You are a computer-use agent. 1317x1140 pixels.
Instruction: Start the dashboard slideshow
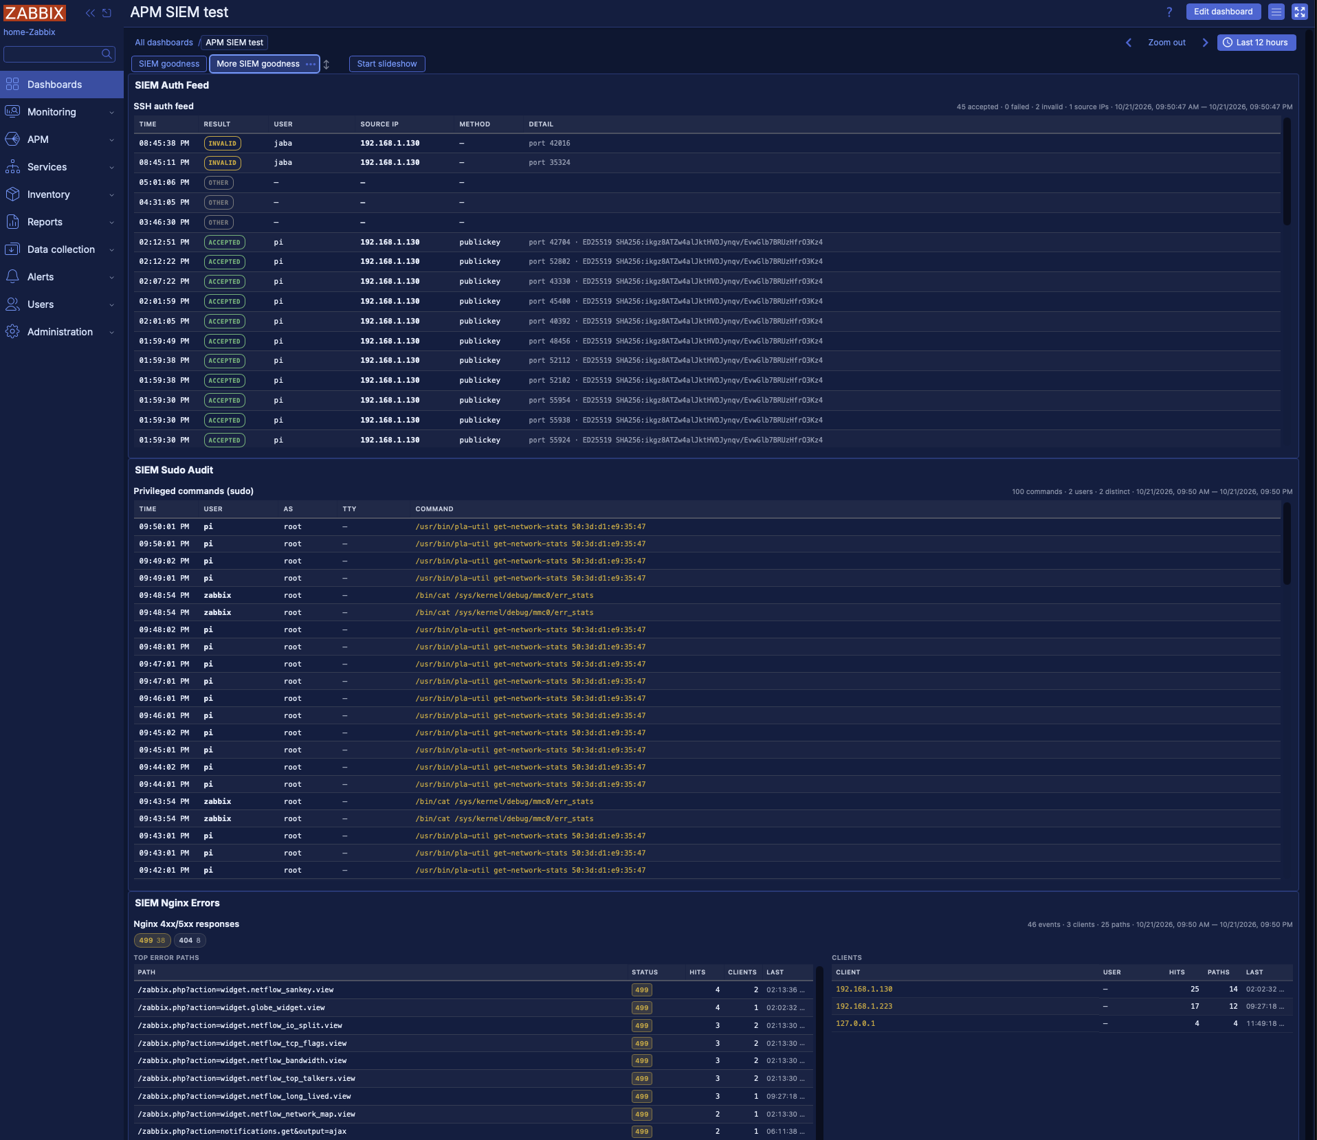click(x=387, y=64)
